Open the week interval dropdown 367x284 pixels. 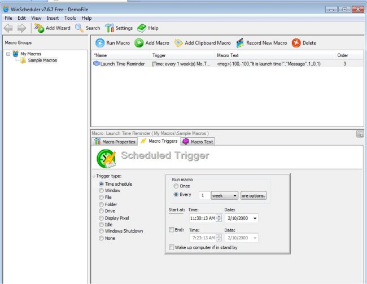[x=225, y=195]
